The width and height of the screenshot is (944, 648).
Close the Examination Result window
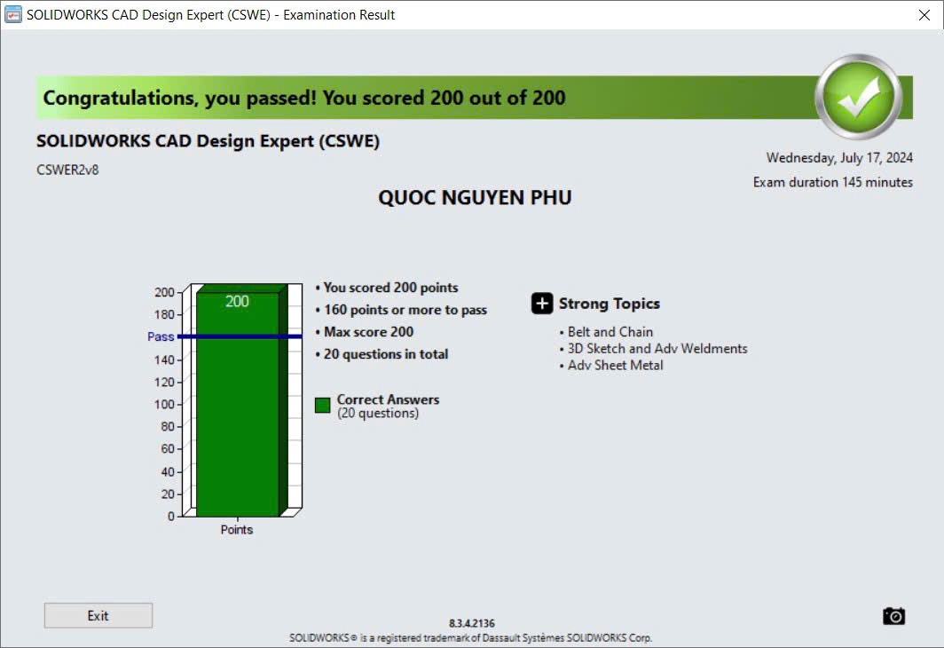924,15
